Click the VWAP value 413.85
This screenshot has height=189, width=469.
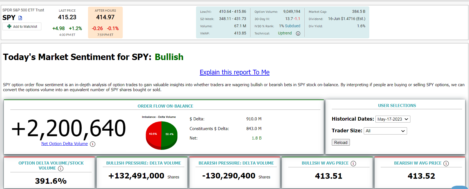(240, 33)
